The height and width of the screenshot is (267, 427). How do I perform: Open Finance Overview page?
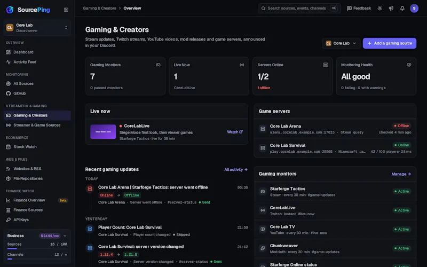[x=37, y=200]
